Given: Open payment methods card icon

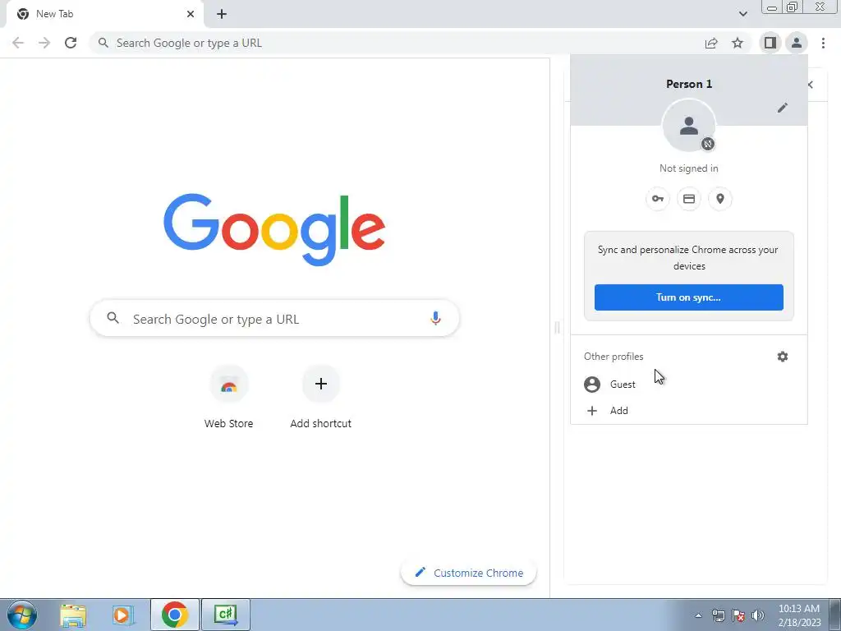Looking at the screenshot, I should pos(689,199).
